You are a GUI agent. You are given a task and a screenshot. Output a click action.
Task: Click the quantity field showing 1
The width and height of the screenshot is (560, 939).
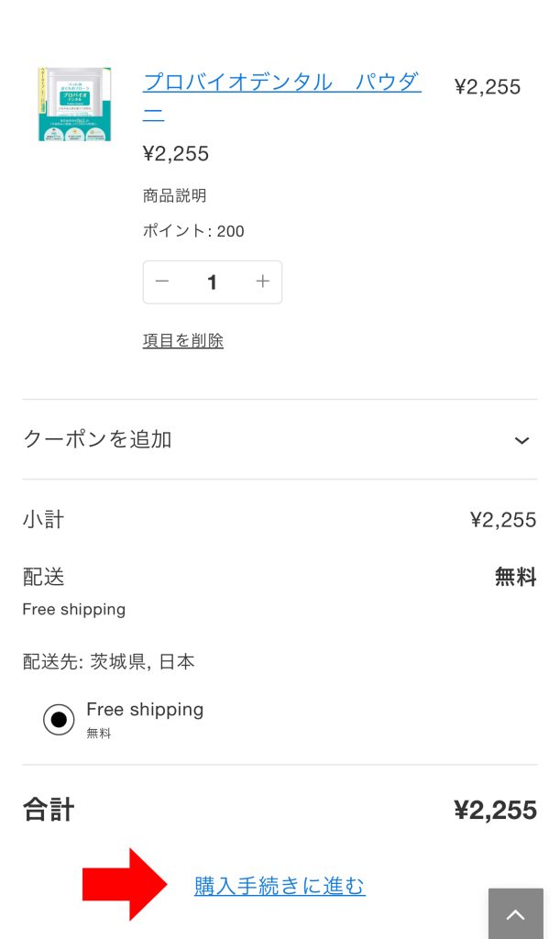tap(213, 282)
